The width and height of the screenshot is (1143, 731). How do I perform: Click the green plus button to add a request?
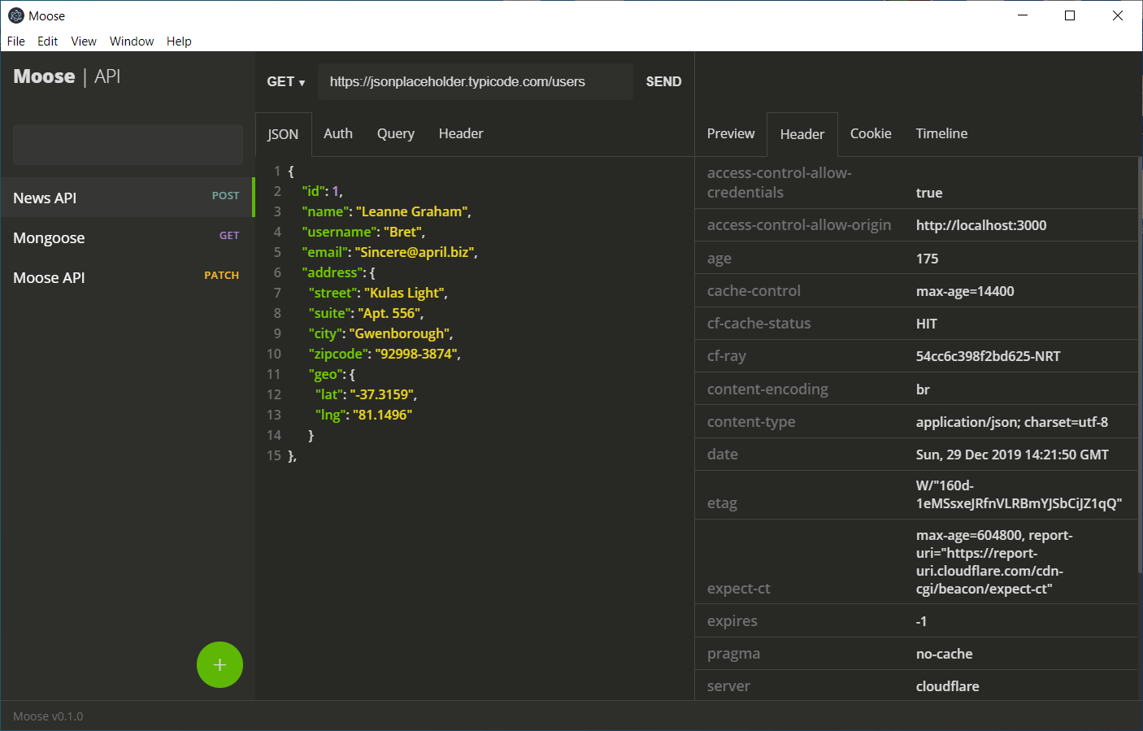[219, 664]
